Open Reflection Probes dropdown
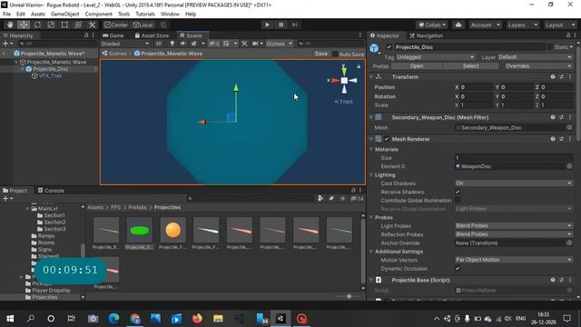581x327 pixels. tap(514, 234)
